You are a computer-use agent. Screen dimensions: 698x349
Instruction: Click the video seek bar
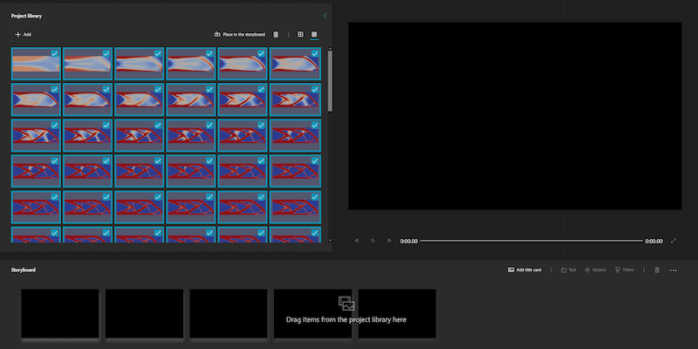point(532,241)
